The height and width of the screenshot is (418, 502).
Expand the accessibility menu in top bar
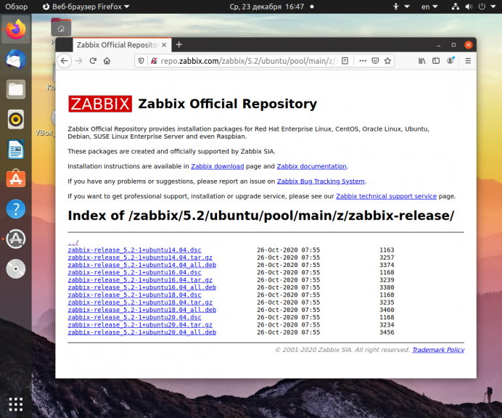401,7
